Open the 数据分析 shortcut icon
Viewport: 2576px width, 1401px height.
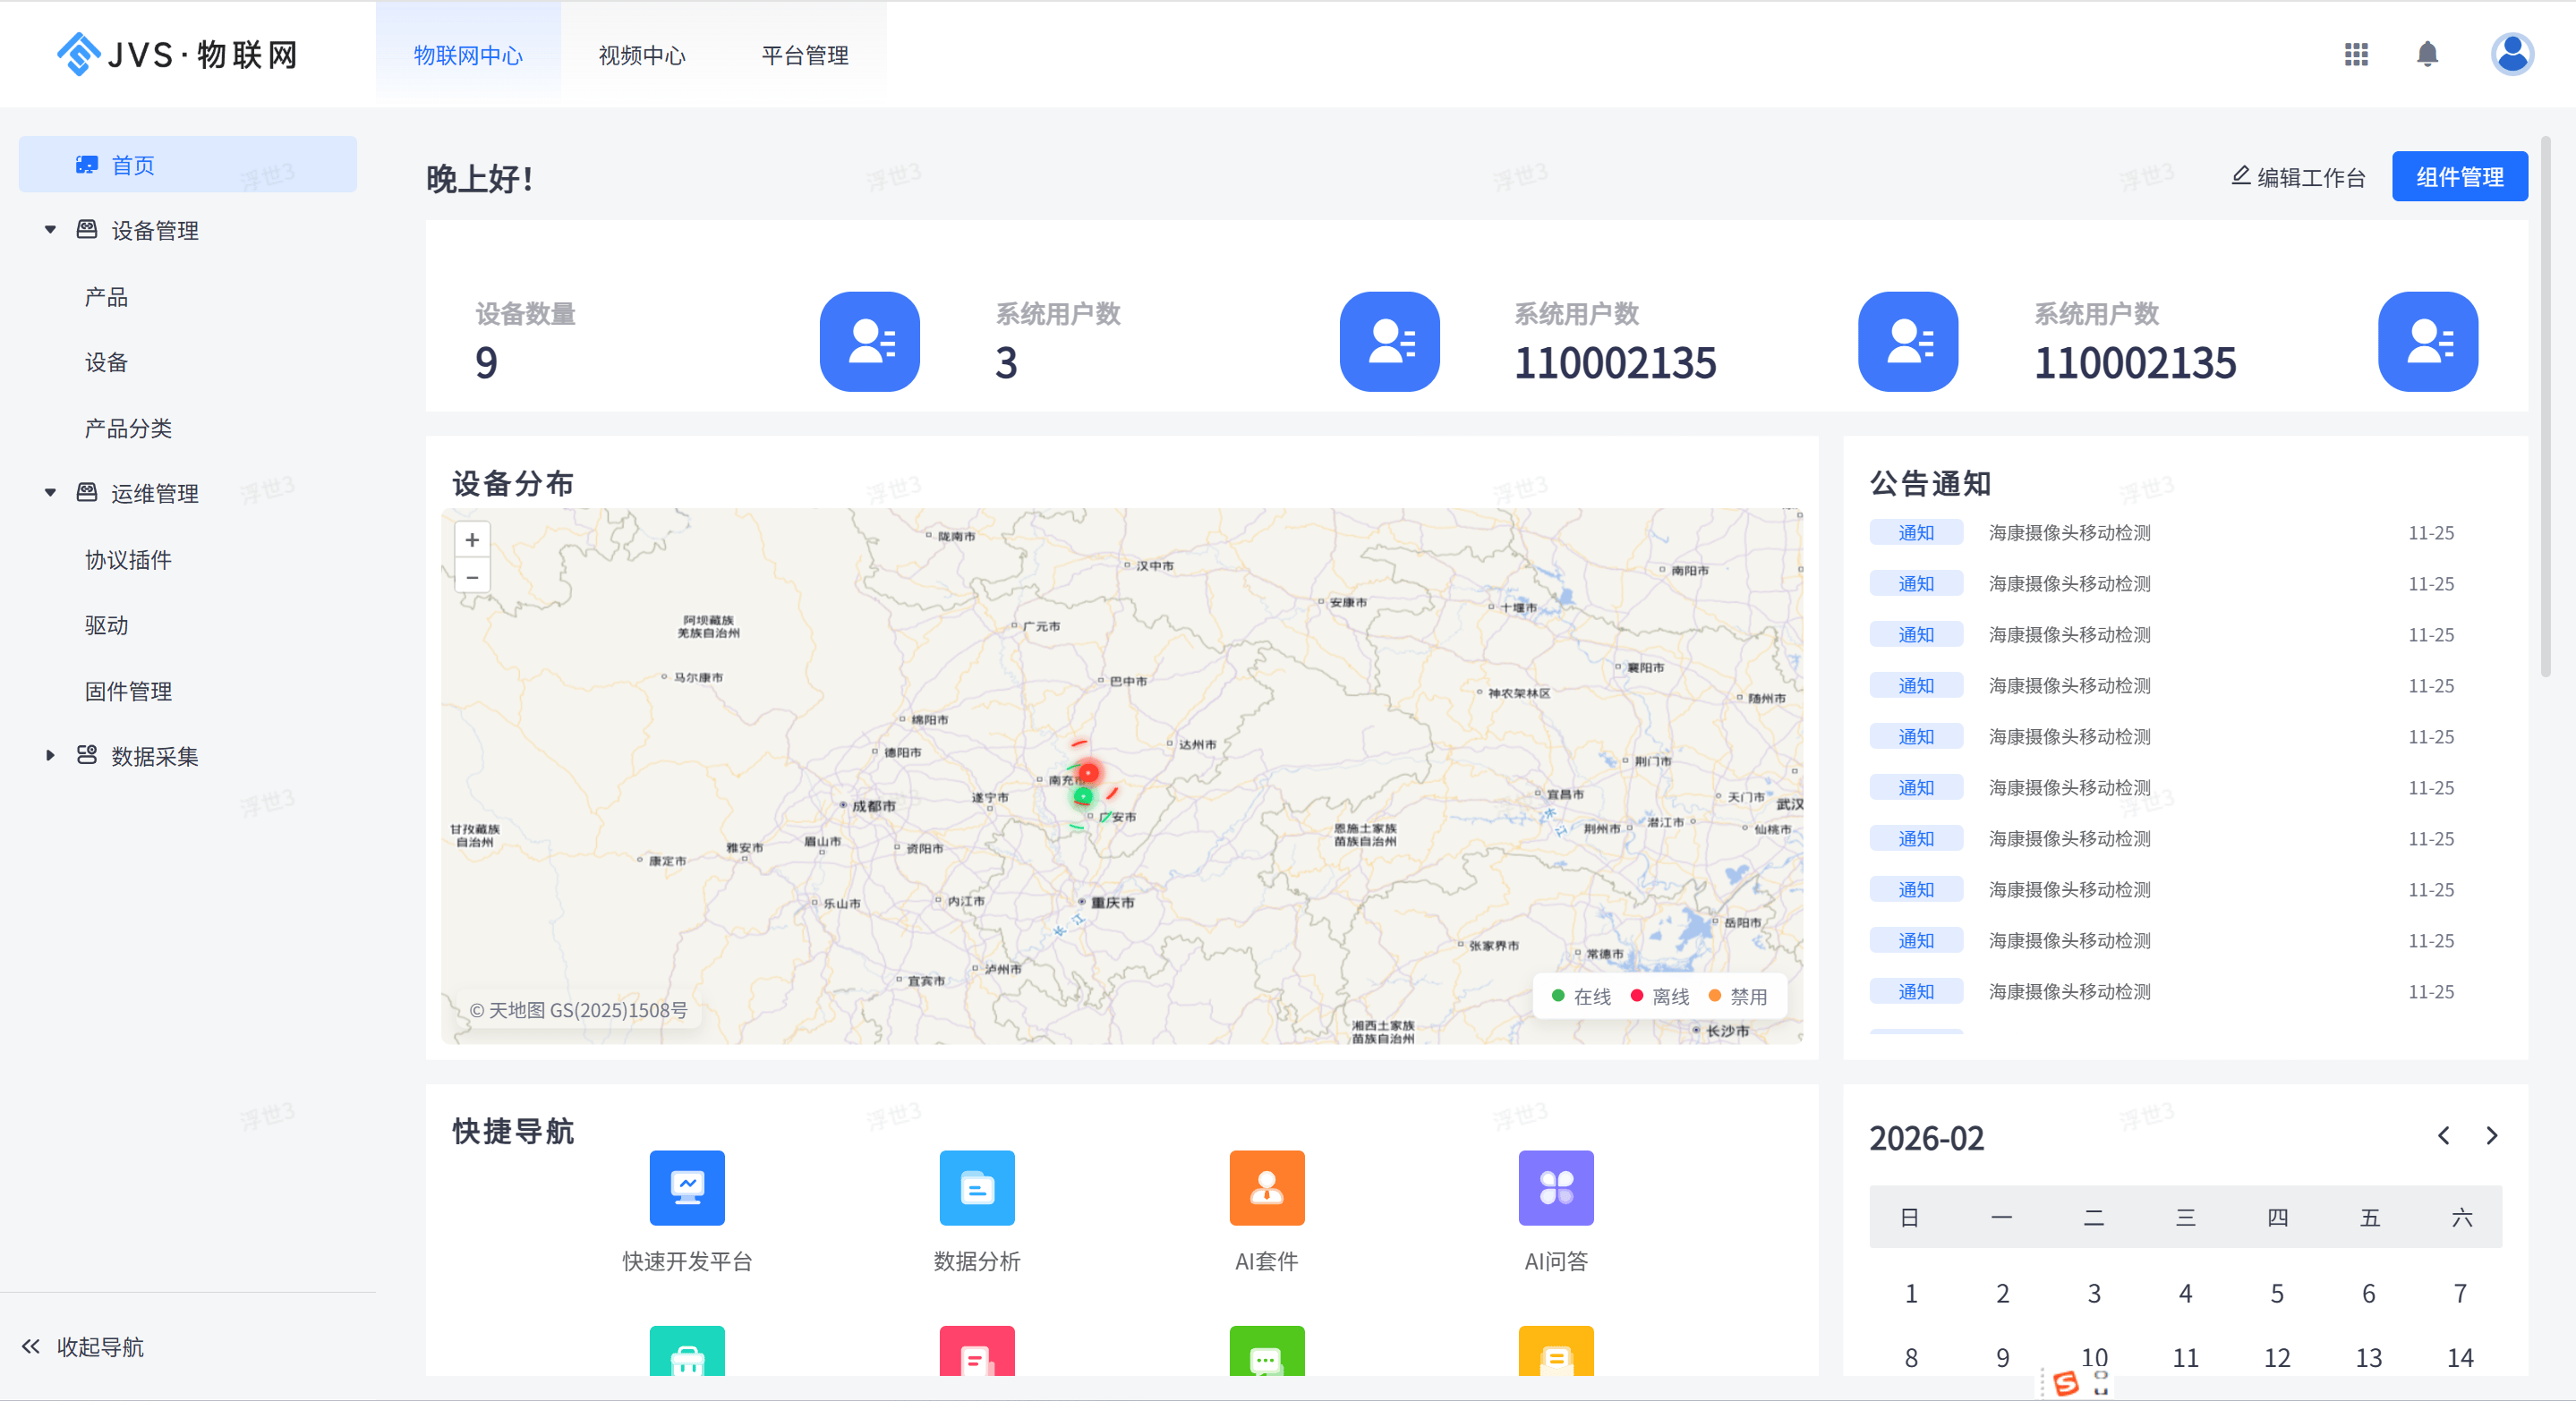tap(976, 1187)
